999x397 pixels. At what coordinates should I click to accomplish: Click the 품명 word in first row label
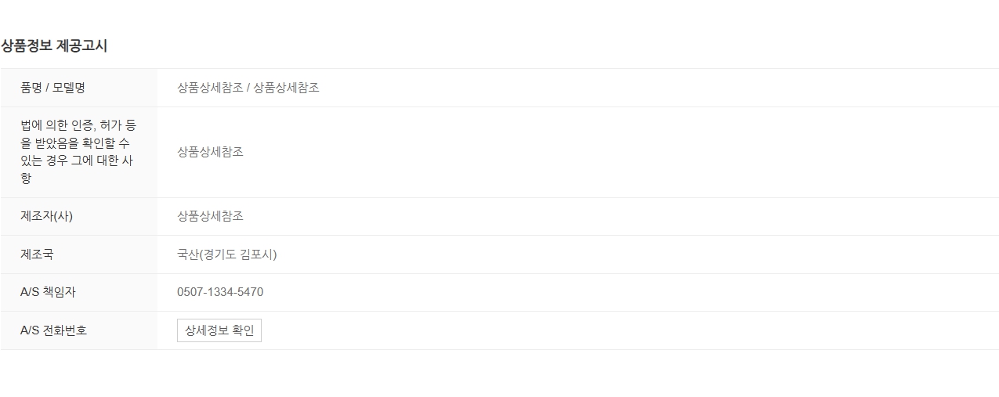[x=31, y=88]
